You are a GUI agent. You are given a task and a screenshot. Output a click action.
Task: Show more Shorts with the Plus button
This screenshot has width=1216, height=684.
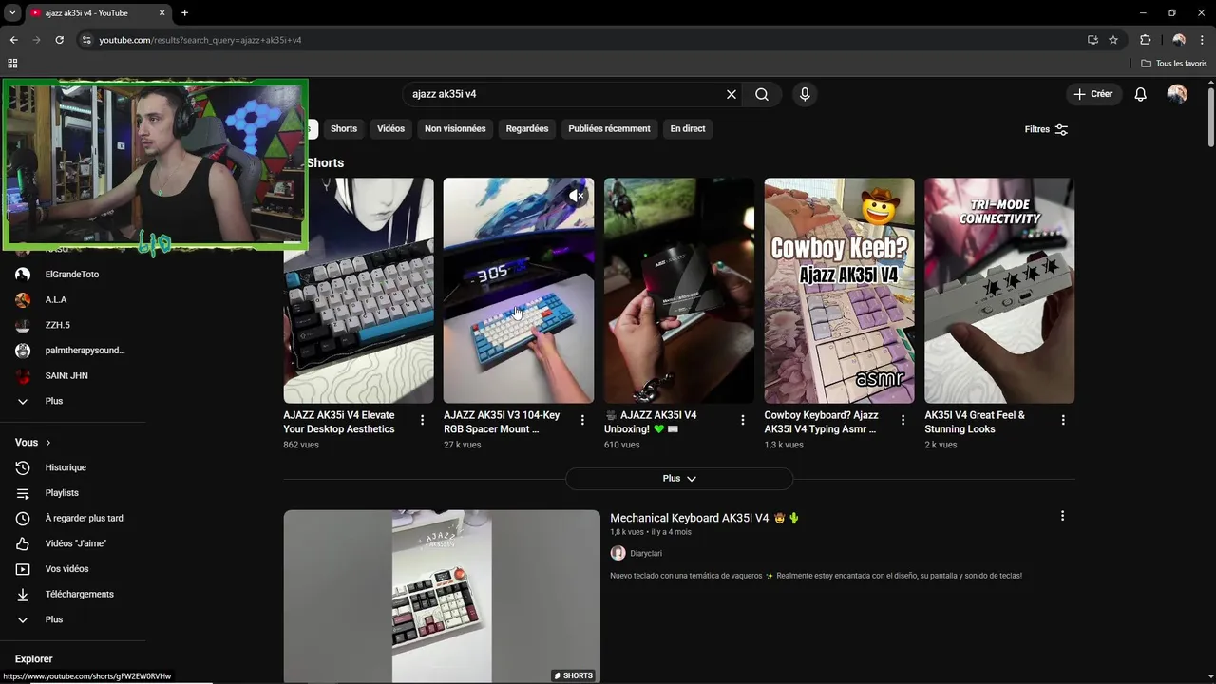(679, 479)
